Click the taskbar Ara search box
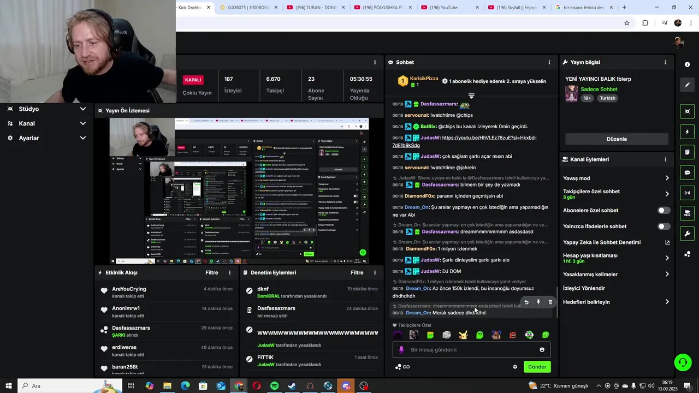 click(71, 386)
